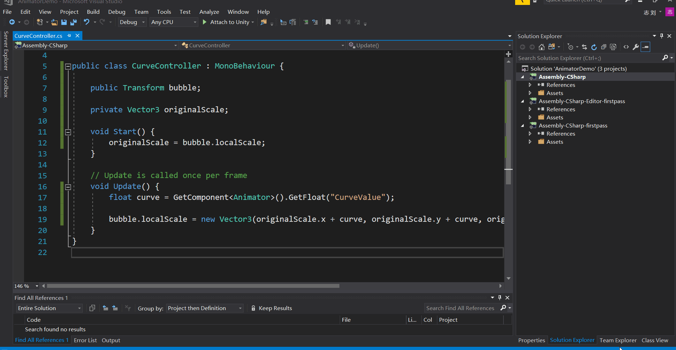This screenshot has width=676, height=350.
Task: Click the Find in Files toolbar icon
Action: point(263,22)
